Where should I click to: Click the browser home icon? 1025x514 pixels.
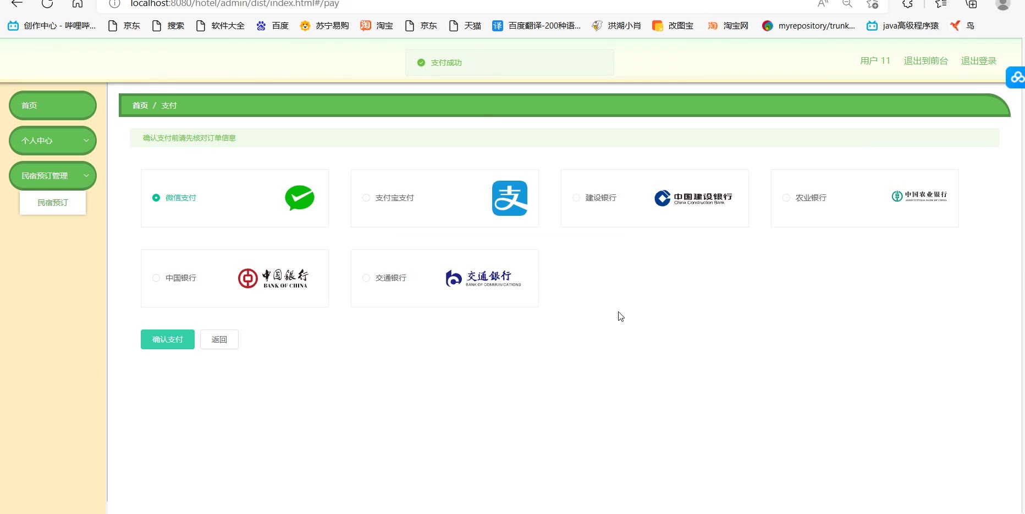78,4
